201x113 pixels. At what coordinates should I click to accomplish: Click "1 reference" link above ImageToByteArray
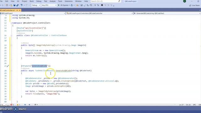pyautogui.click(x=25, y=43)
